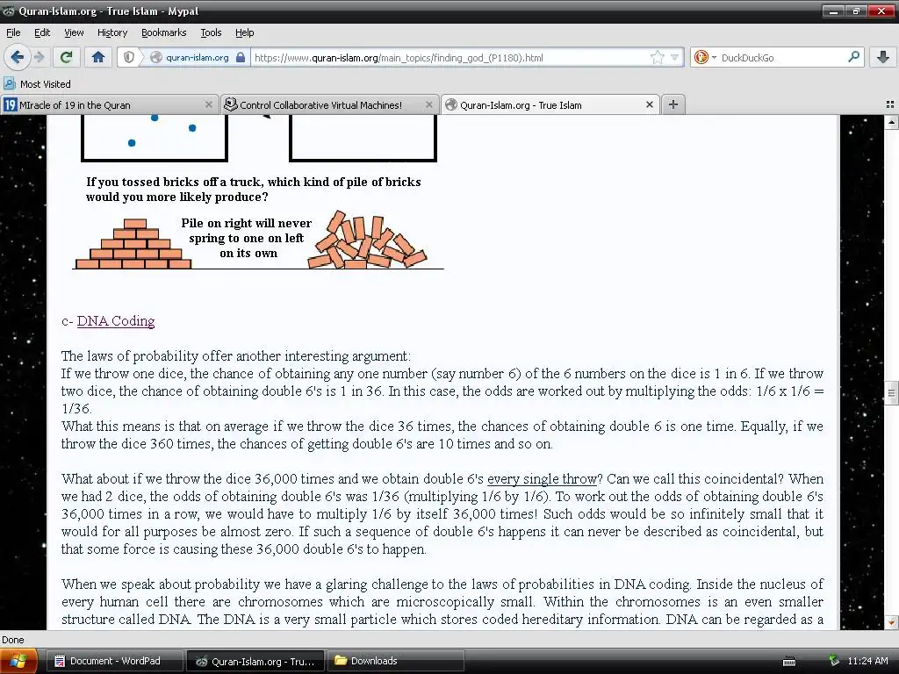Reload the current page

pyautogui.click(x=67, y=57)
